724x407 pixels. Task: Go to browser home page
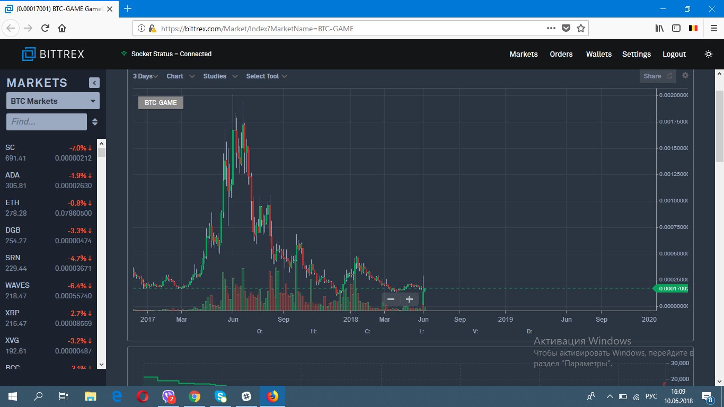(62, 28)
